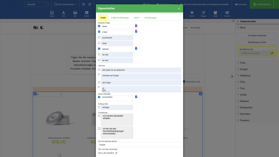Click the Kein Link gewählt link
The image size is (279, 157).
106,153
